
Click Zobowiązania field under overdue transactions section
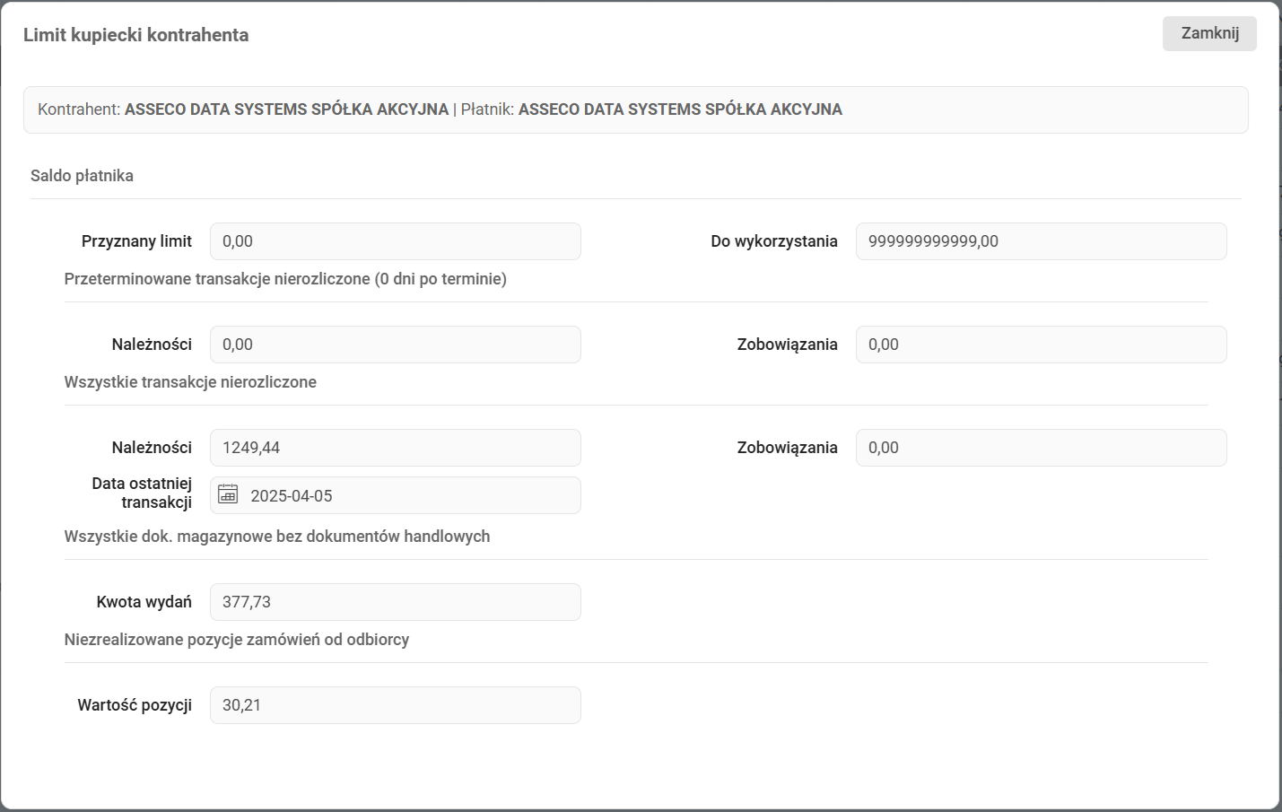pos(1041,345)
